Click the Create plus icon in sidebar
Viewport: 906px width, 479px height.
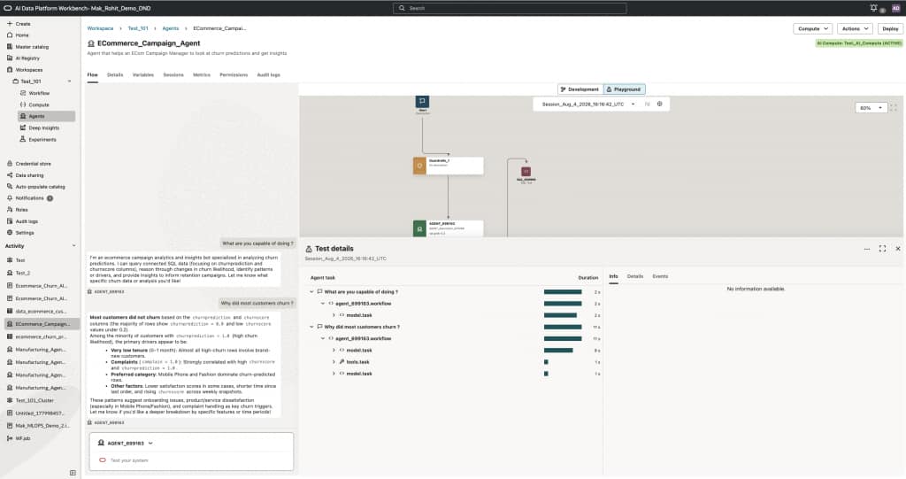(9, 24)
